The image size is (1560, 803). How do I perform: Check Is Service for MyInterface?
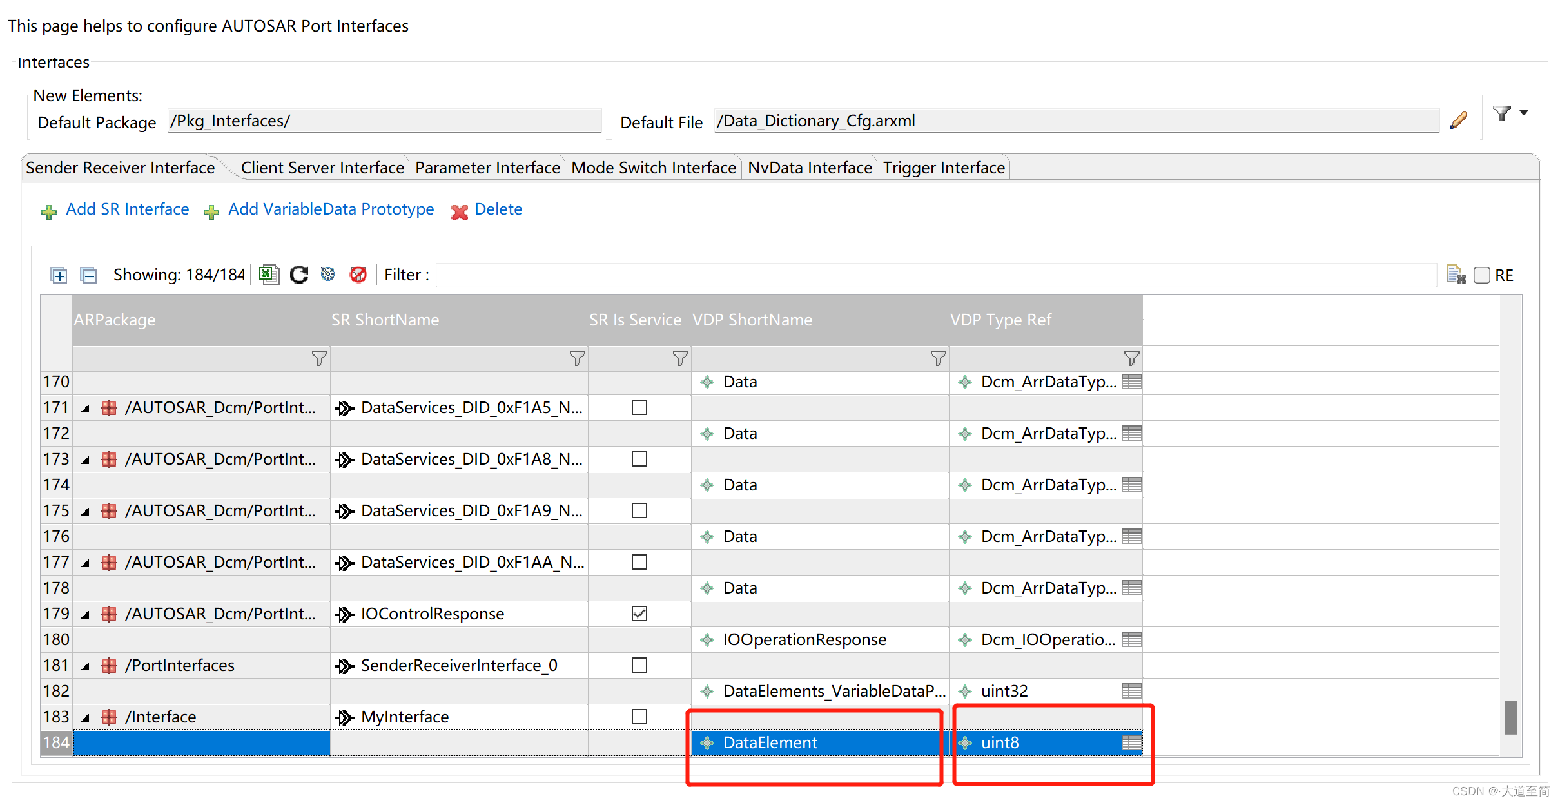pos(639,717)
